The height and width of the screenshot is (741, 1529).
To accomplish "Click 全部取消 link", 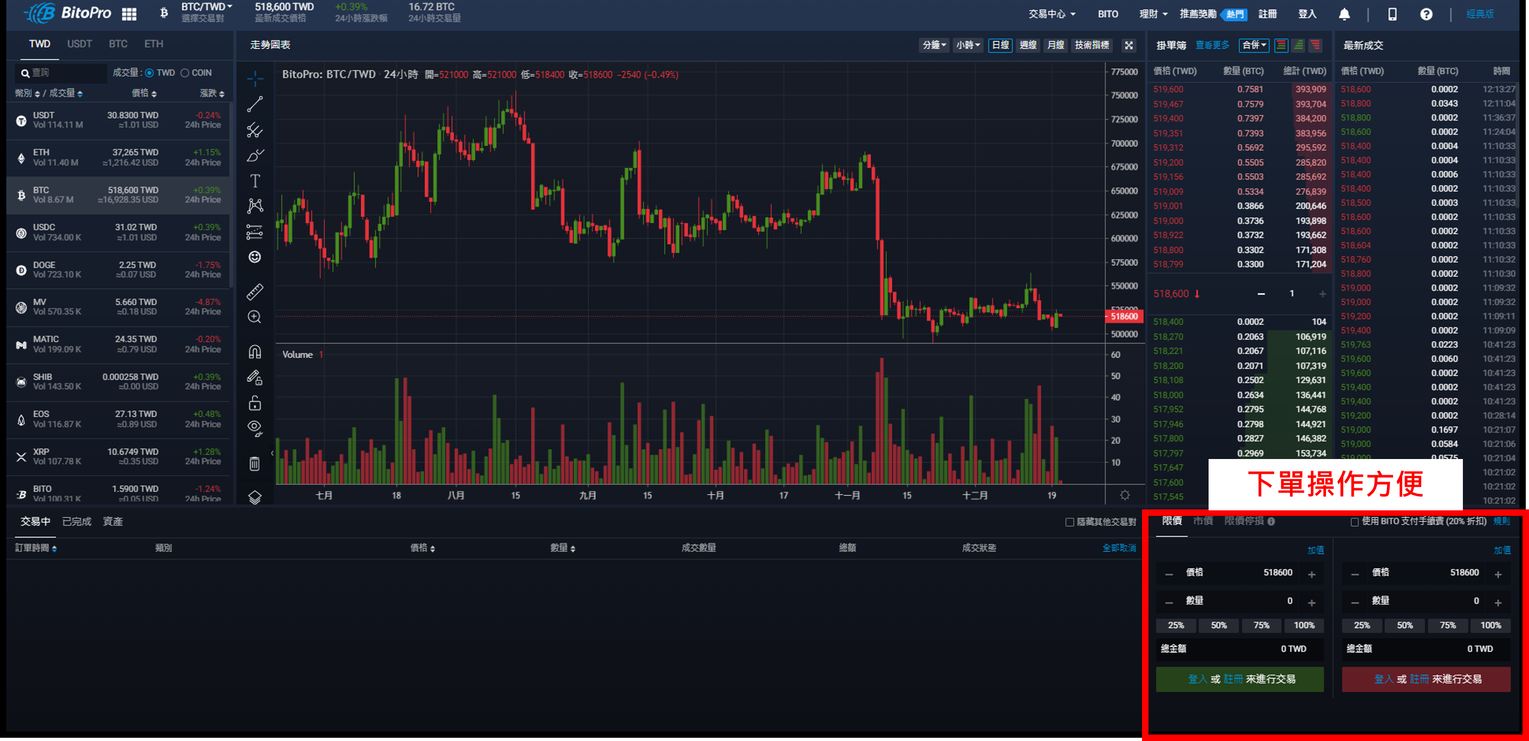I will 1119,548.
